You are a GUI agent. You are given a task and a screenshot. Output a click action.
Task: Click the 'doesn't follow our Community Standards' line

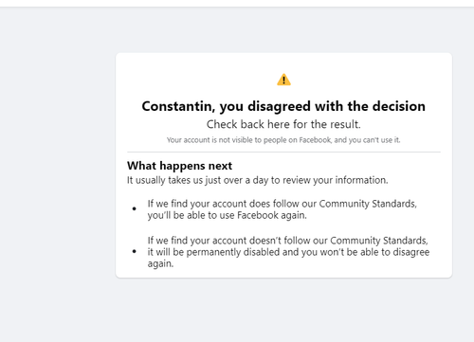287,241
